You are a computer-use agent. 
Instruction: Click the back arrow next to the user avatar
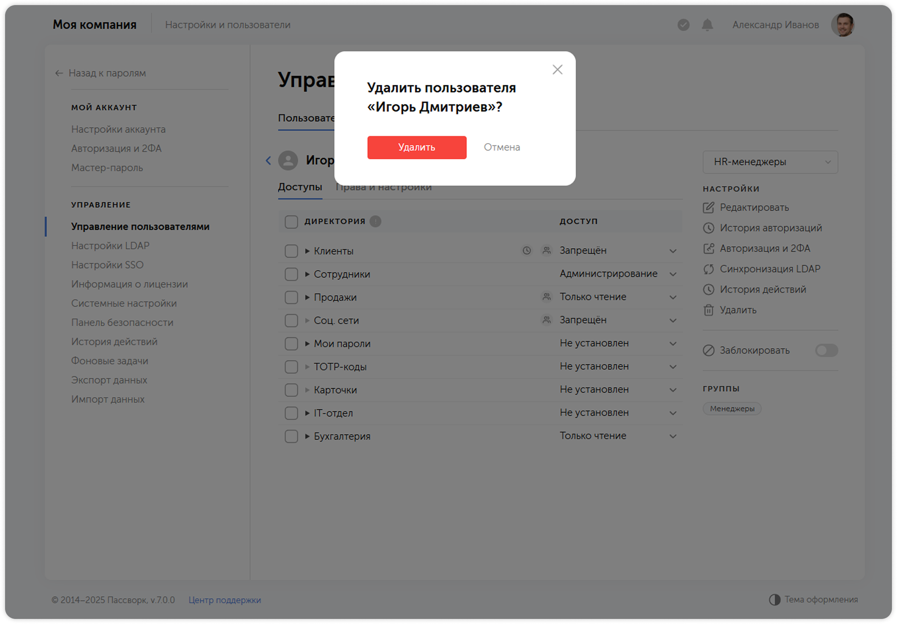[x=268, y=161]
